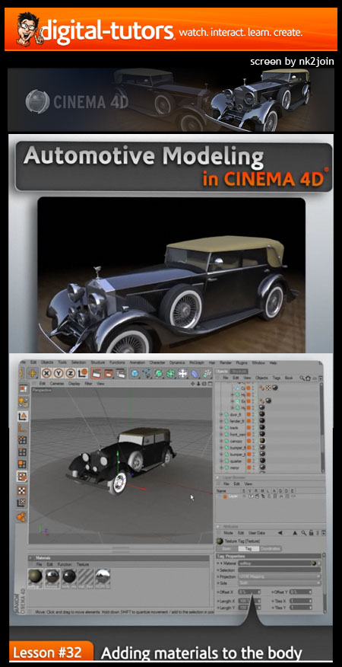This screenshot has height=667, width=342.
Task: Select the fifth HDRI material thumbnail
Action: 103,578
